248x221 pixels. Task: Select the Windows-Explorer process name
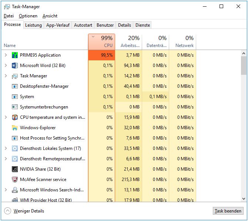[38, 128]
